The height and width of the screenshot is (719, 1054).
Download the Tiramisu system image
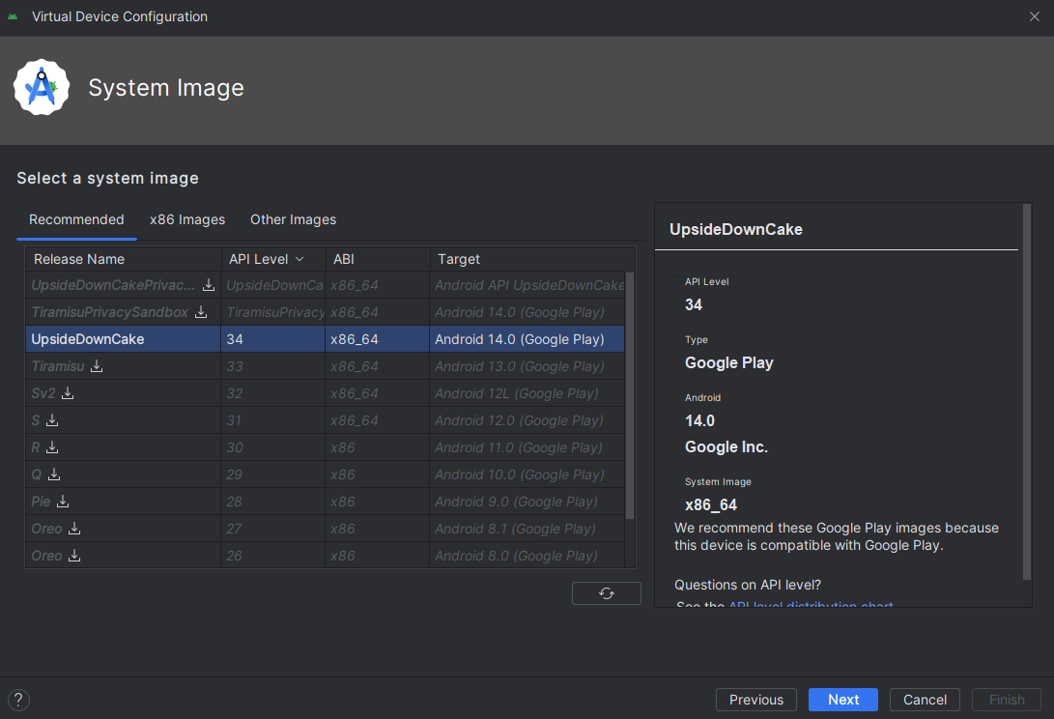[x=97, y=366]
